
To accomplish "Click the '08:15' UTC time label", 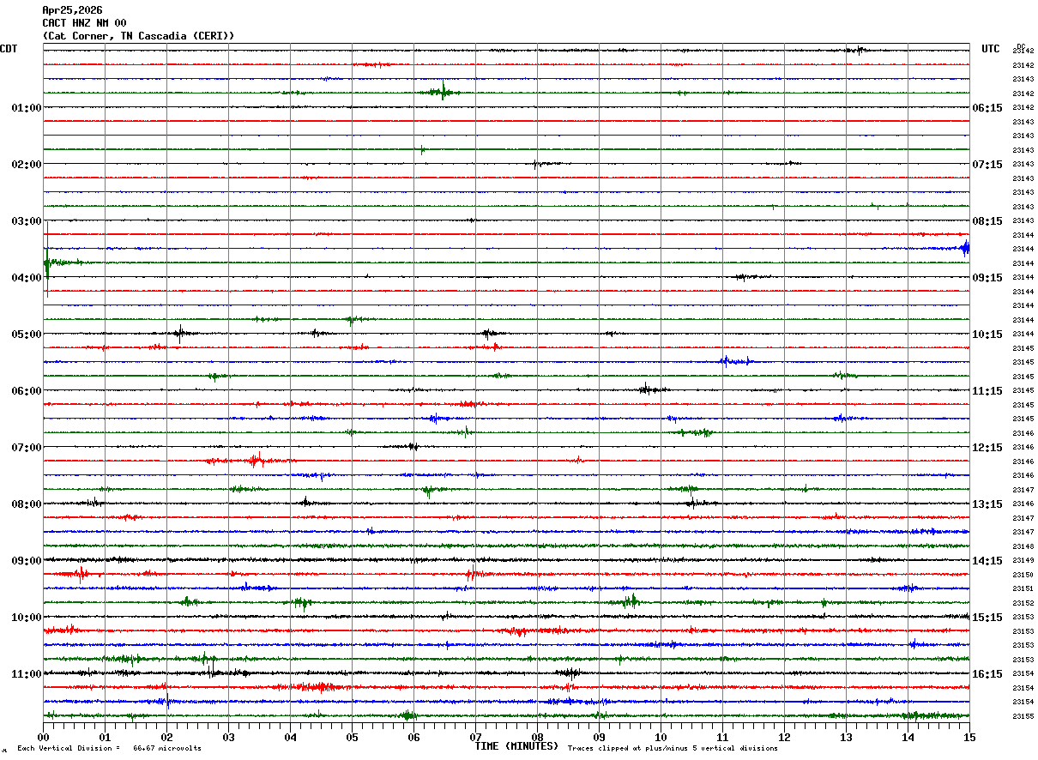I will pyautogui.click(x=987, y=221).
